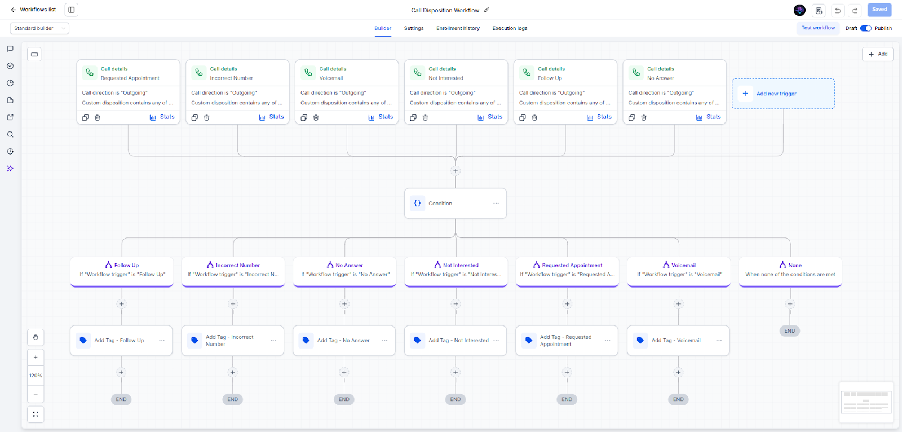Click the 120% zoom level
This screenshot has height=432, width=902.
[36, 376]
